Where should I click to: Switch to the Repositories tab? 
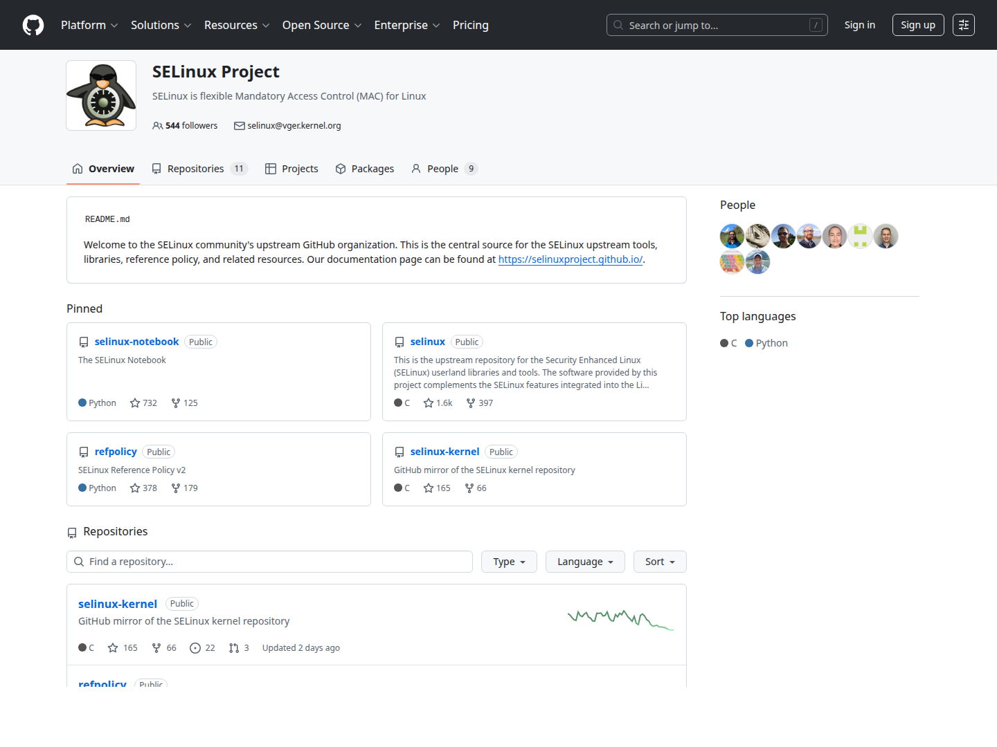199,169
